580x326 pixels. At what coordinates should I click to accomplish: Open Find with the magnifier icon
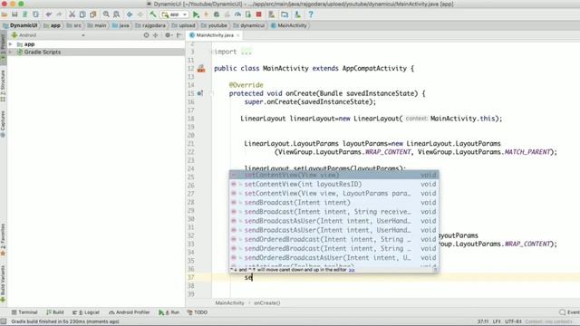point(106,14)
